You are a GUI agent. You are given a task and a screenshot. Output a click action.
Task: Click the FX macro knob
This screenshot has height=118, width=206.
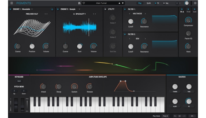(x=189, y=101)
